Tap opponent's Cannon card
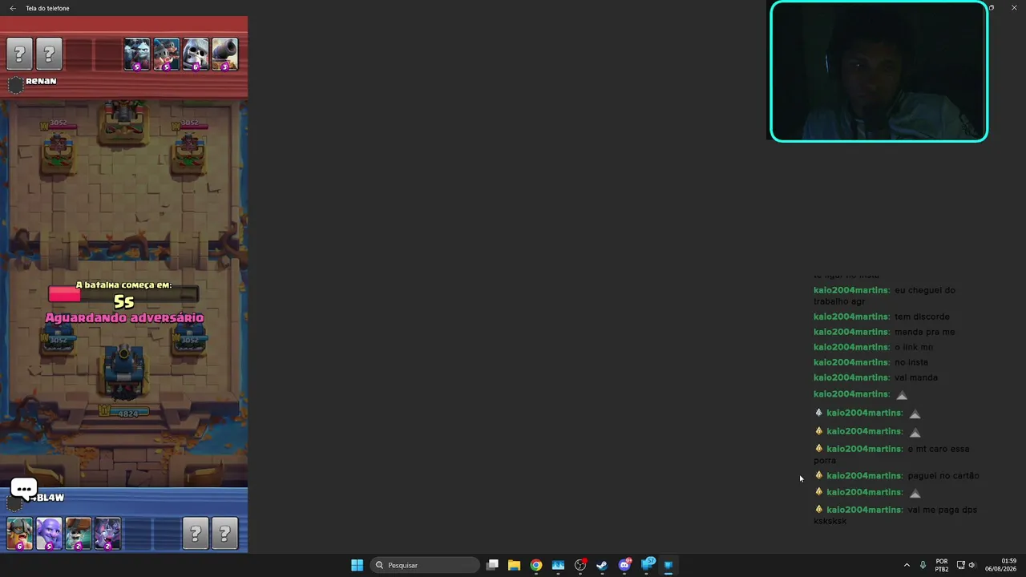 225,54
